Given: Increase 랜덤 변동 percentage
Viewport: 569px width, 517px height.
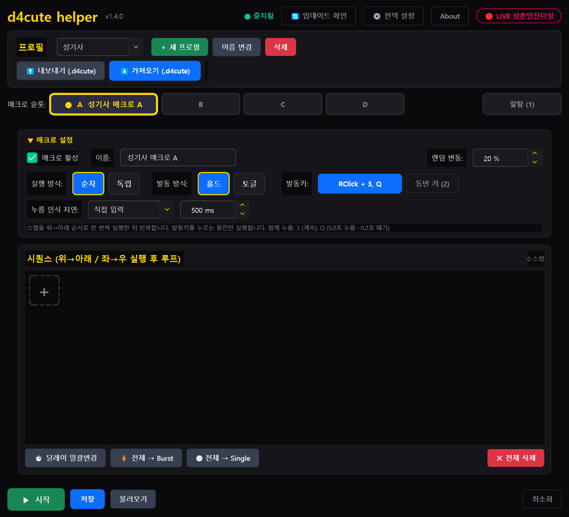Looking at the screenshot, I should [535, 153].
